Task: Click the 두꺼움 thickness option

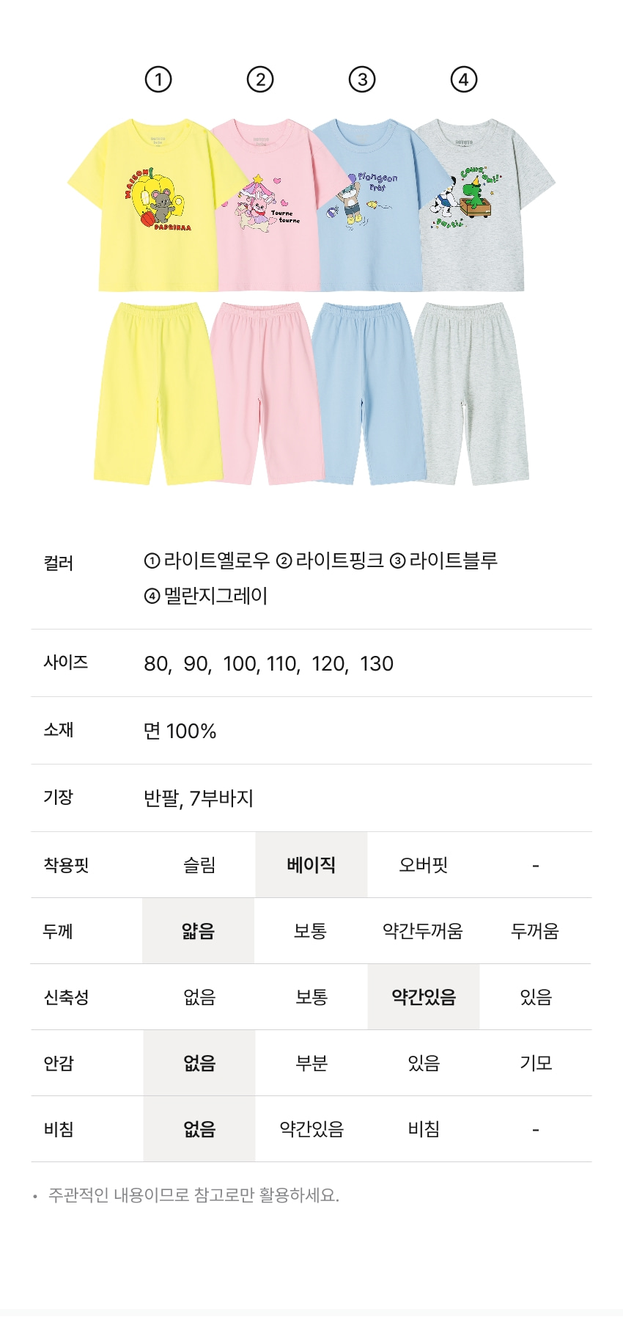Action: click(x=535, y=931)
